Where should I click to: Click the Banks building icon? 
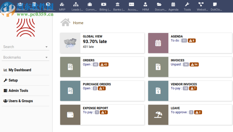[118, 5]
